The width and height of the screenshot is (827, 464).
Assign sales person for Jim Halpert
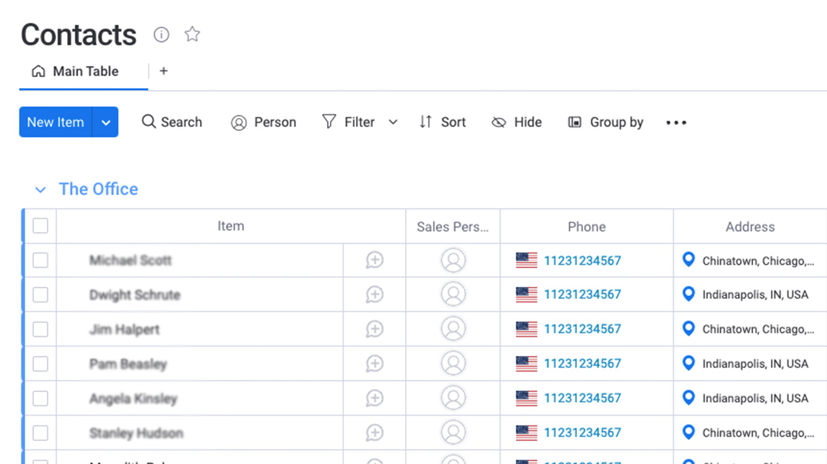(x=453, y=329)
